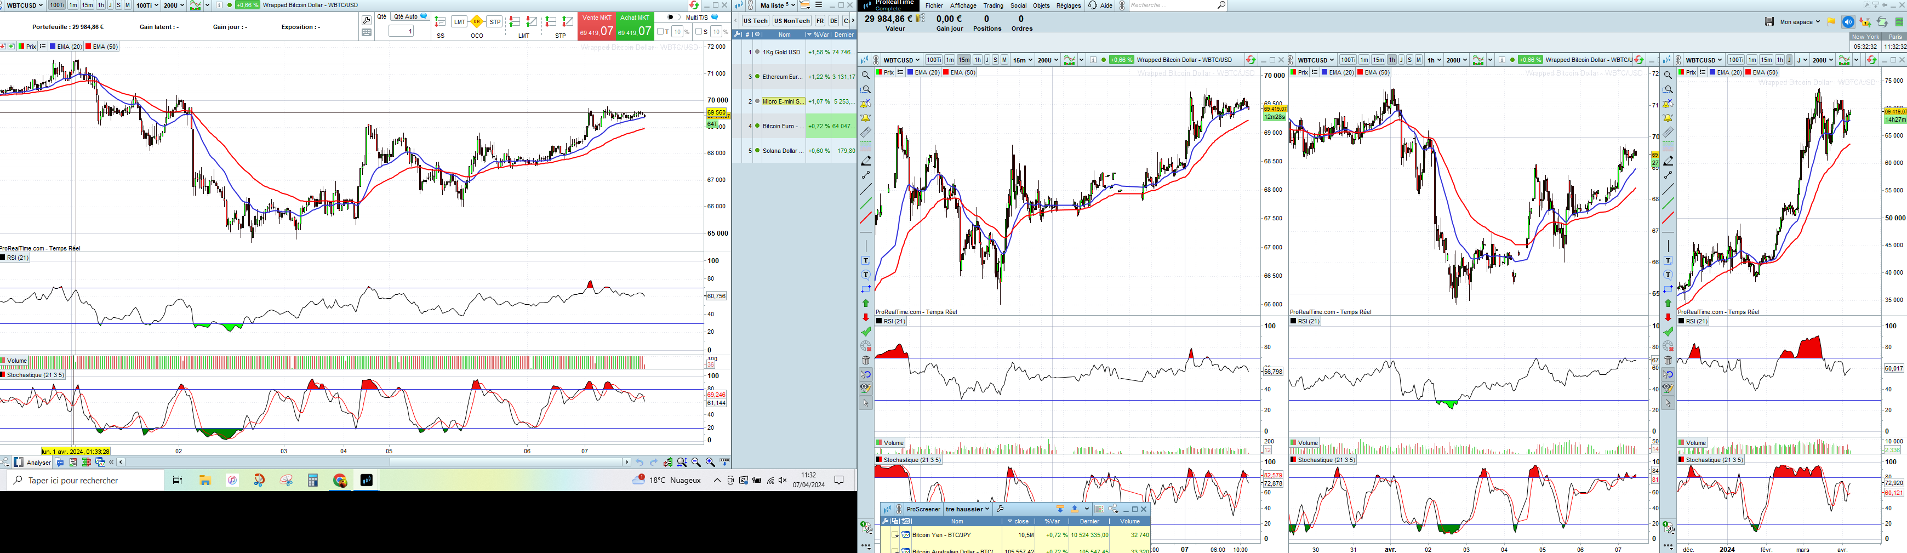The image size is (1907, 553).
Task: Pick the text annotation tool
Action: [865, 260]
